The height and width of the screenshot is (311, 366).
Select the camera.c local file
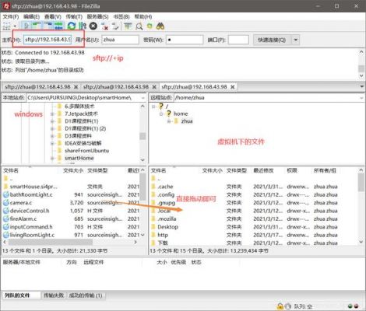(21, 202)
